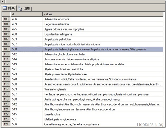
Task: Select row header 103
Action: coord(6,19)
